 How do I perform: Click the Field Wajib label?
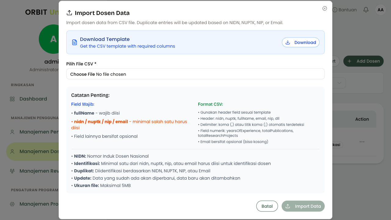83,104
